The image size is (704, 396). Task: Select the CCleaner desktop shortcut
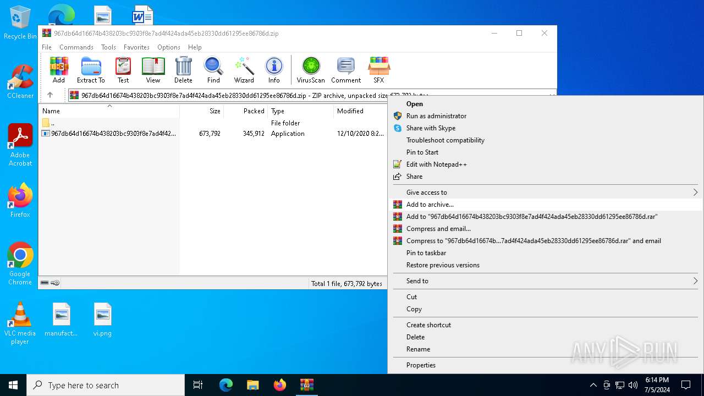point(20,82)
